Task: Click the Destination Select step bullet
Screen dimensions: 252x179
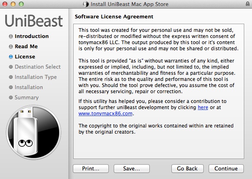Action: [11, 67]
